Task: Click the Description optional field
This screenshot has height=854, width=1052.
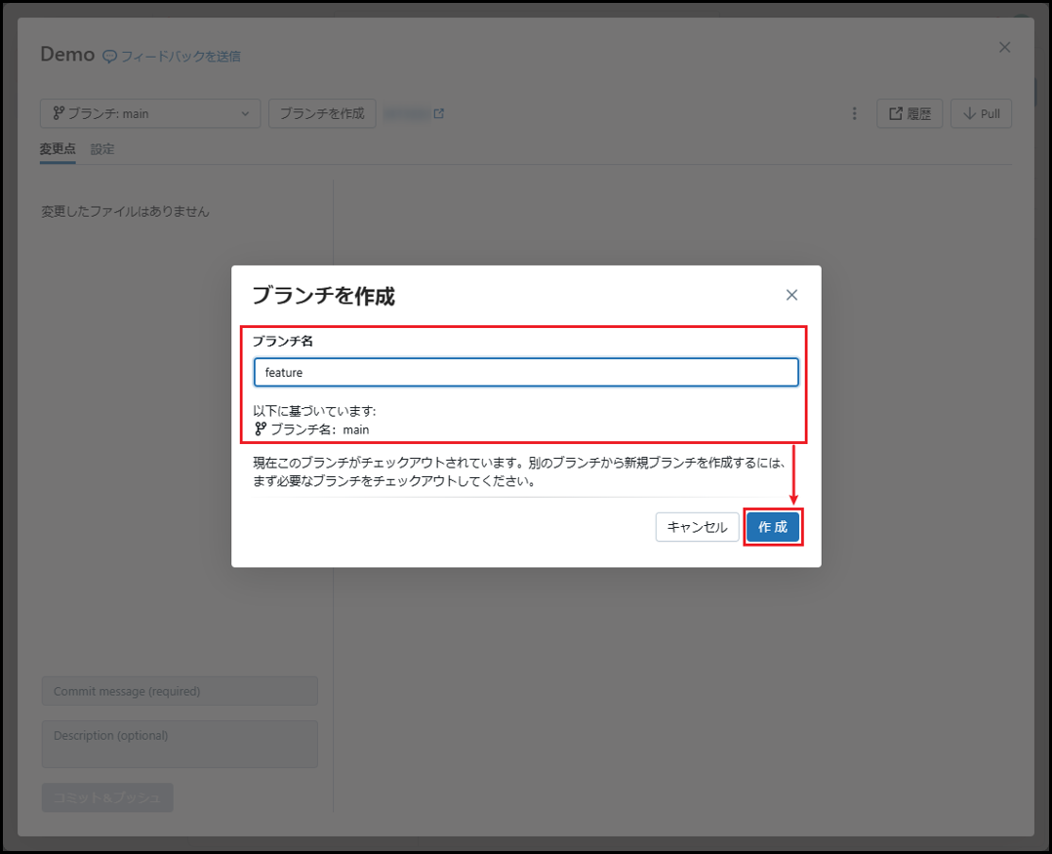Action: (x=180, y=744)
